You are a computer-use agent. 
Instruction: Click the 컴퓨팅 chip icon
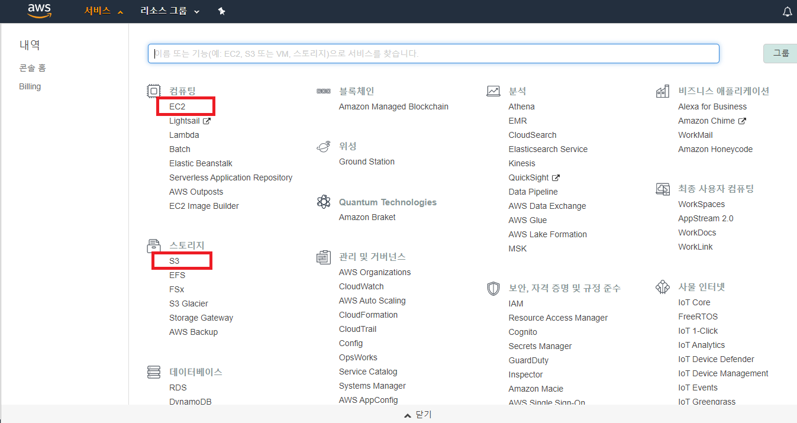(x=154, y=91)
